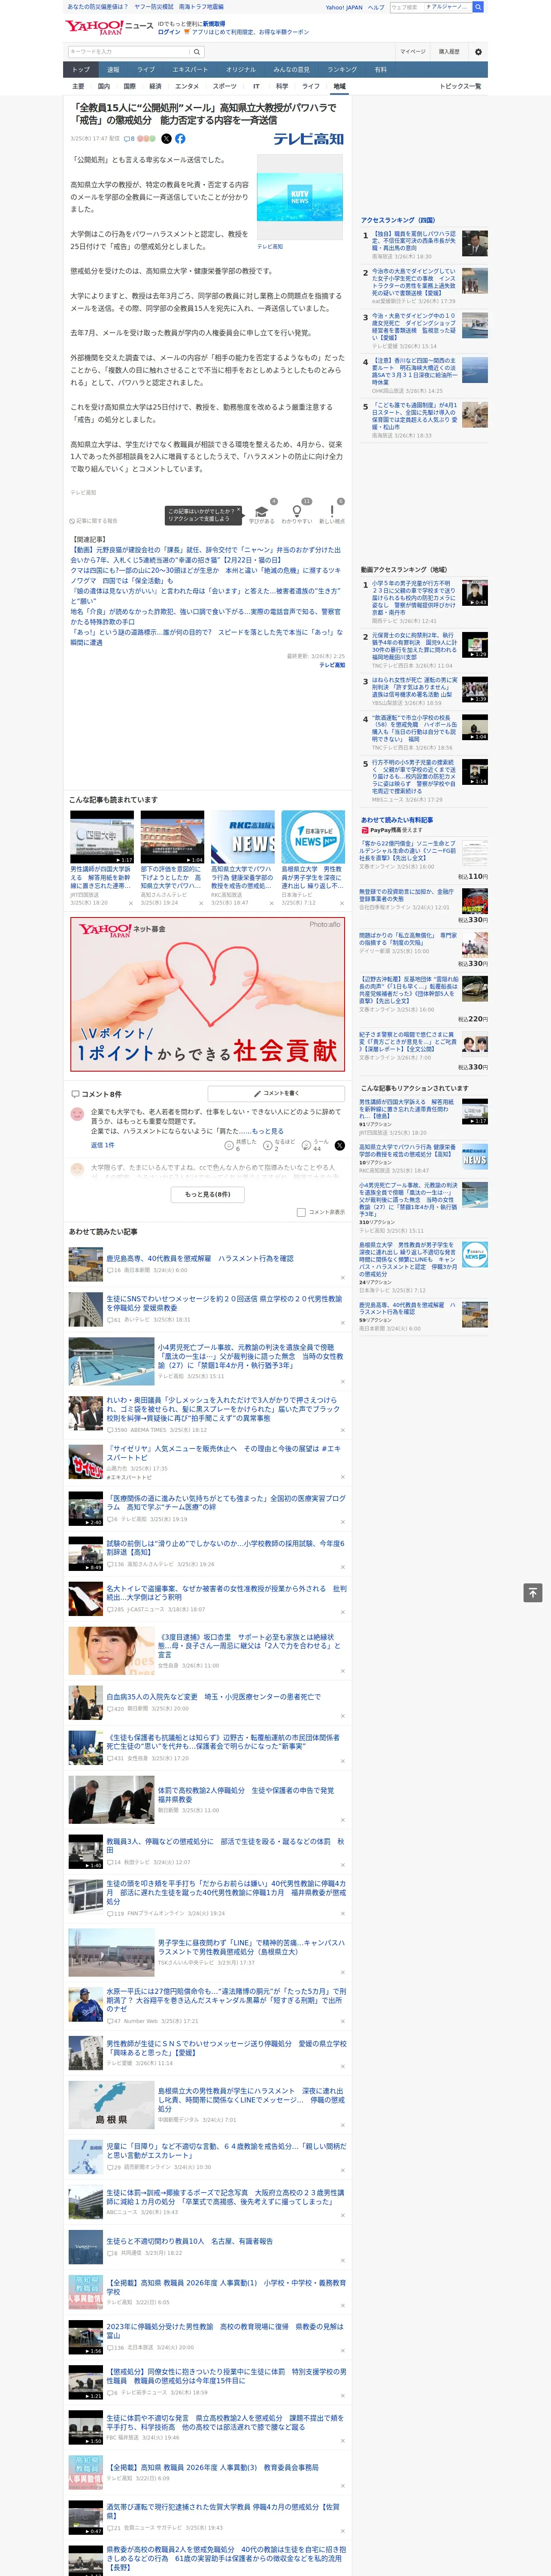
Task: Open 購入履歴 link
Action: (x=449, y=52)
